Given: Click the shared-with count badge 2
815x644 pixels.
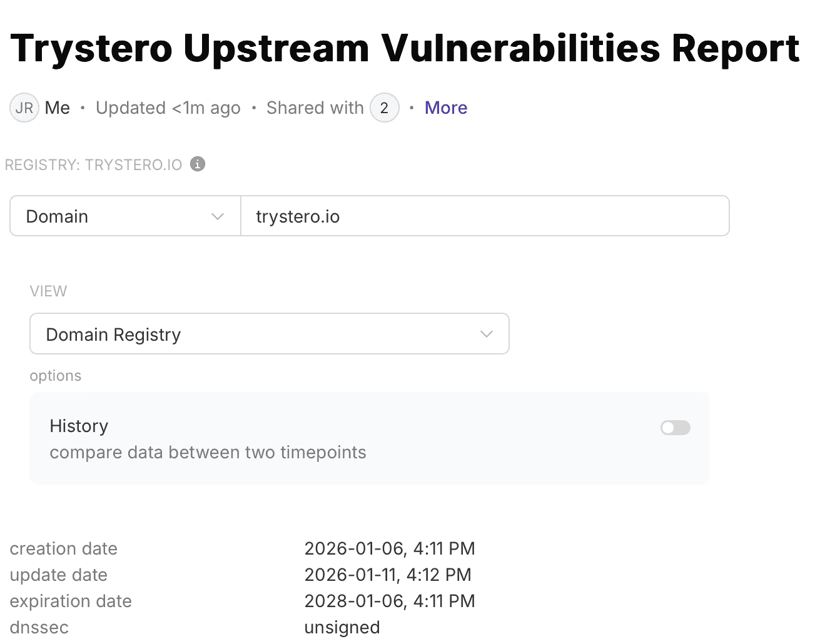Looking at the screenshot, I should pos(385,108).
